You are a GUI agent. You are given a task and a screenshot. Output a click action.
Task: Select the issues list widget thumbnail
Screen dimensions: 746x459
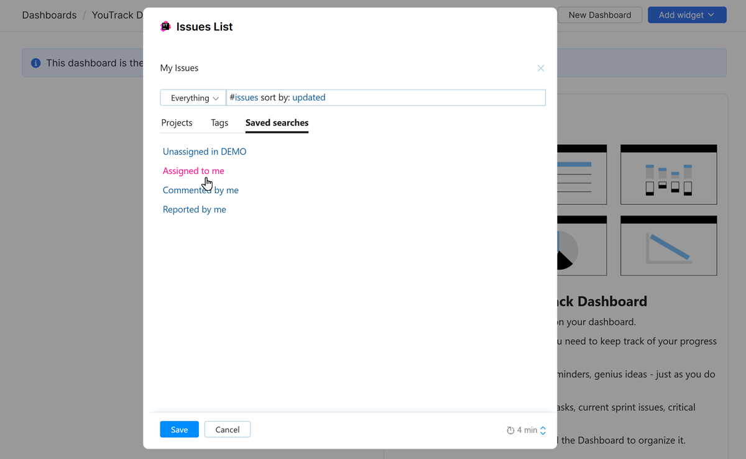[581, 174]
